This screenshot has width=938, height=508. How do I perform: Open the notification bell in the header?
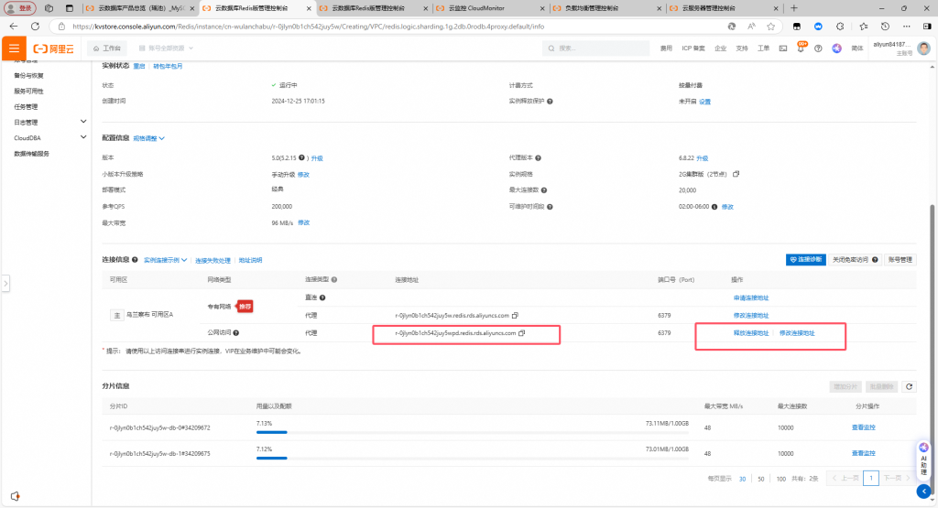pyautogui.click(x=802, y=48)
